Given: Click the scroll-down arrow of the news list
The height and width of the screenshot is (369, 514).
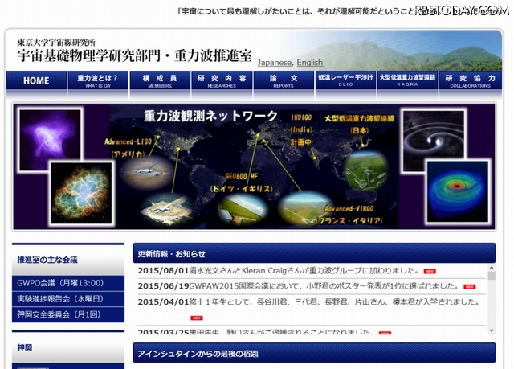Looking at the screenshot, I should [x=492, y=330].
